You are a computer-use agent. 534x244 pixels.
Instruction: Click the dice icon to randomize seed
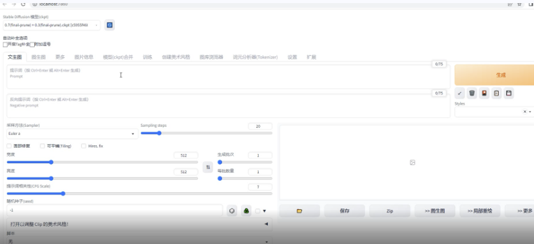[232, 211]
